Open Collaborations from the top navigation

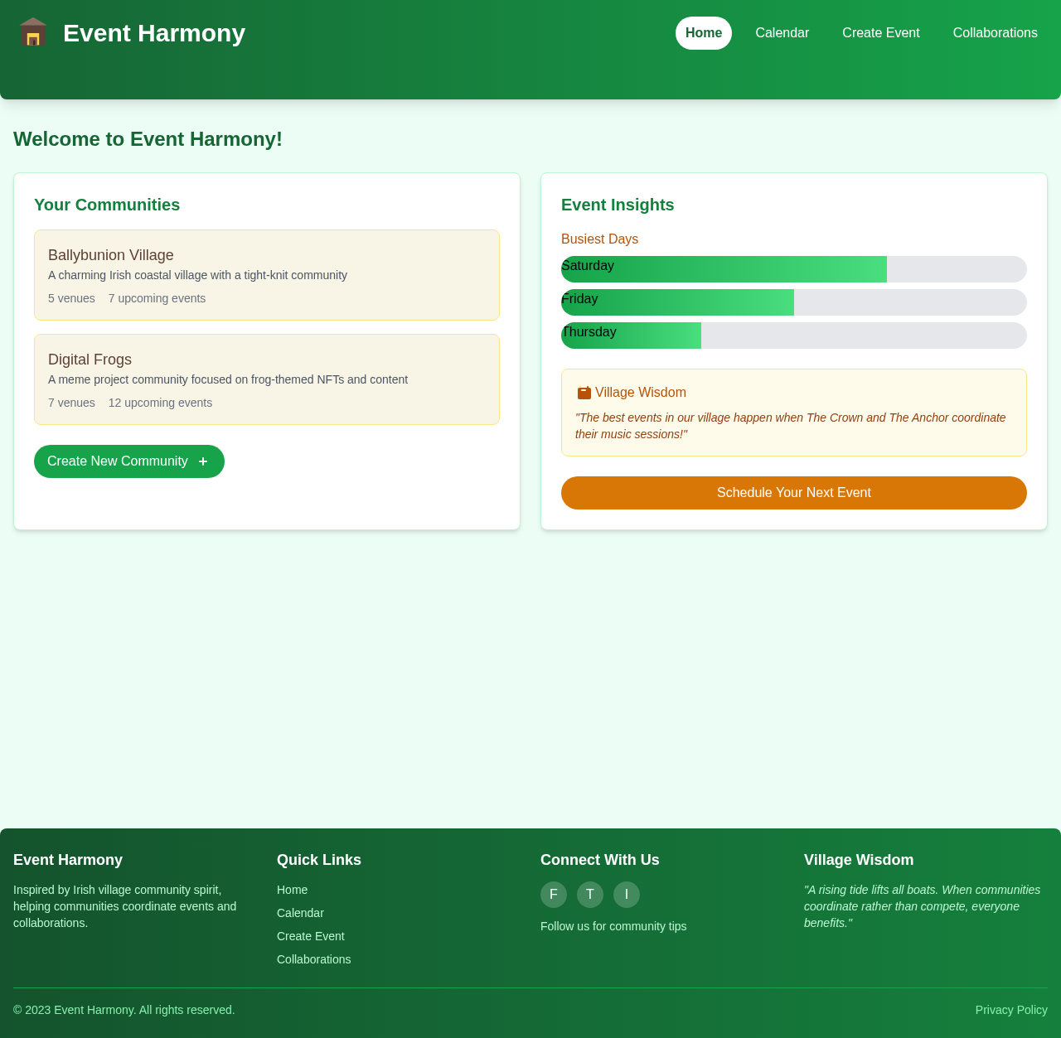[x=995, y=32]
